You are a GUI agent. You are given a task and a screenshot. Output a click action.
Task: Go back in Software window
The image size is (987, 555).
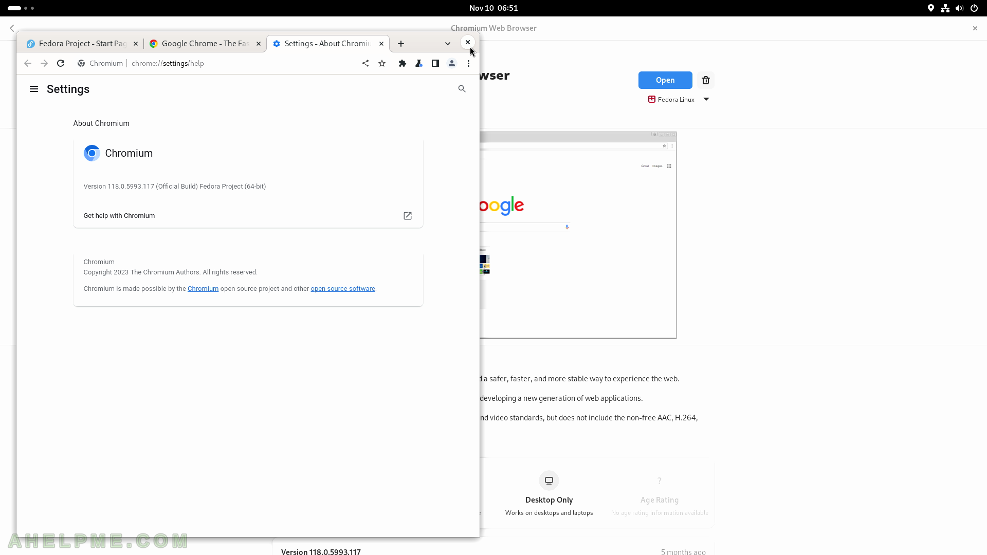[12, 28]
